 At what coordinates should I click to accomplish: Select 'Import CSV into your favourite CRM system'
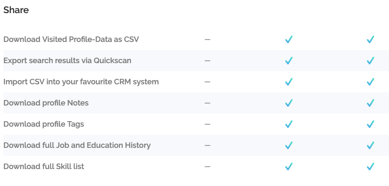click(x=81, y=82)
